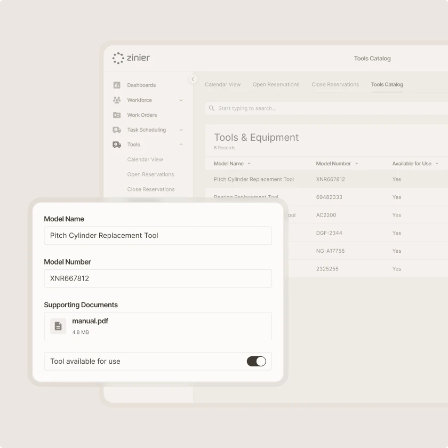Toggle the Tool available for use switch
448x448 pixels.
coord(257,361)
